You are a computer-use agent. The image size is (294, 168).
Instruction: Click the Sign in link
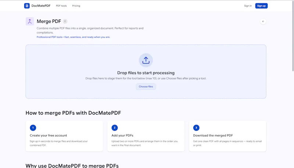(x=248, y=6)
